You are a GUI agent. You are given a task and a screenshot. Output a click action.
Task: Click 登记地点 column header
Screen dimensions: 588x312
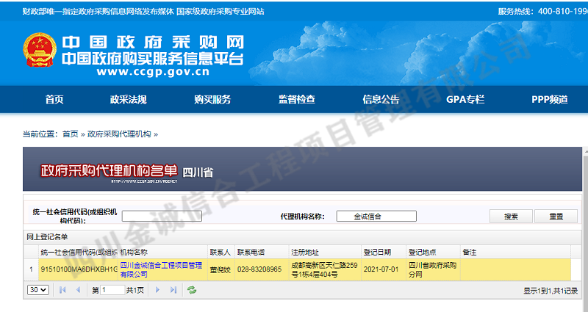pos(433,253)
